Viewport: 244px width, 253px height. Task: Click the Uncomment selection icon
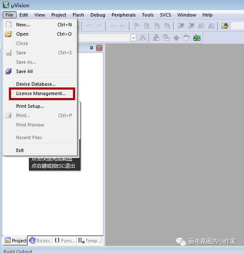pos(211,25)
